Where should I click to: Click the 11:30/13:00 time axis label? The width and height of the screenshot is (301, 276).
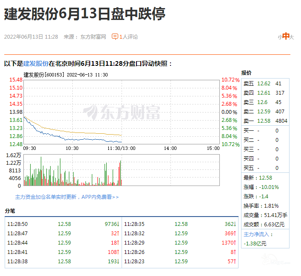121,148
